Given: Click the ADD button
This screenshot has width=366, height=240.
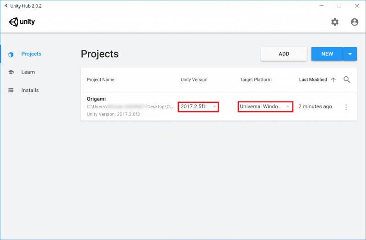Looking at the screenshot, I should (x=284, y=54).
